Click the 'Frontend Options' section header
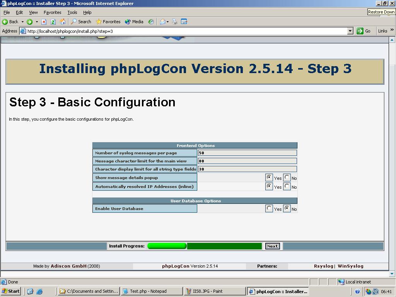 click(195, 145)
